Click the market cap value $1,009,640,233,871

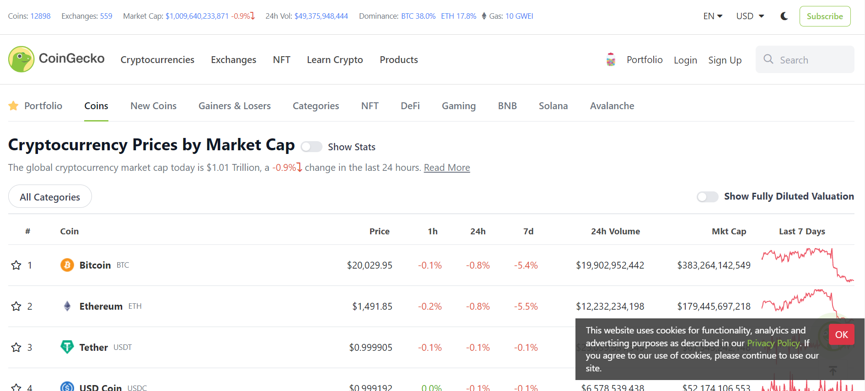pos(197,16)
